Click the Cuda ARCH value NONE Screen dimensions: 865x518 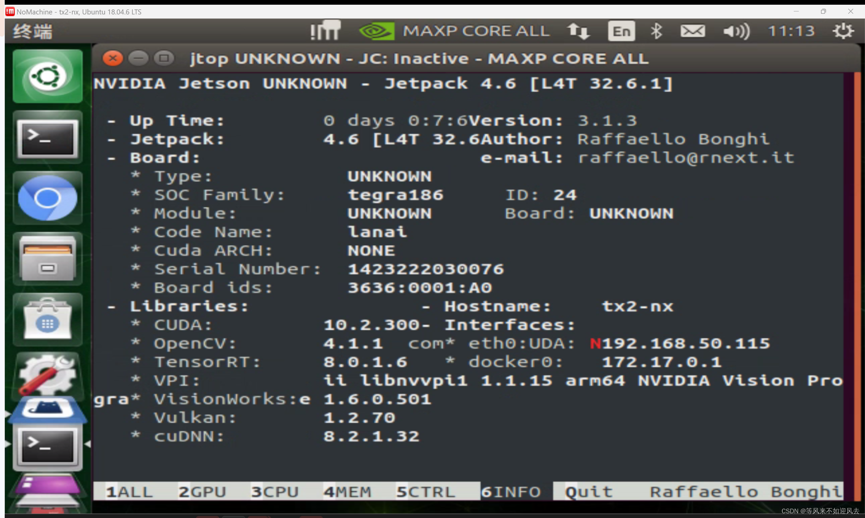coord(371,250)
